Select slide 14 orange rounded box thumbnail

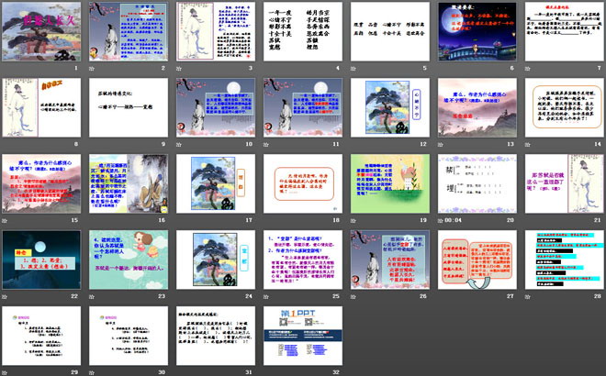565,107
